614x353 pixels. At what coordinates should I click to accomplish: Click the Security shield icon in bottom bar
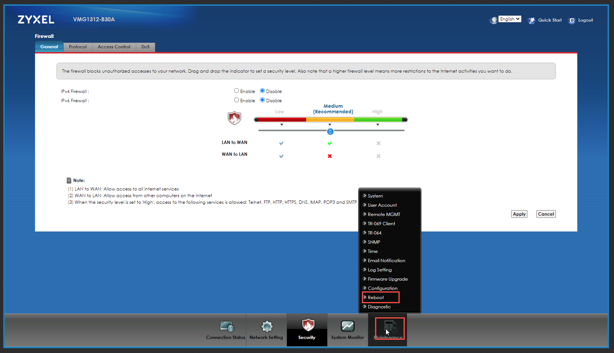pos(307,326)
